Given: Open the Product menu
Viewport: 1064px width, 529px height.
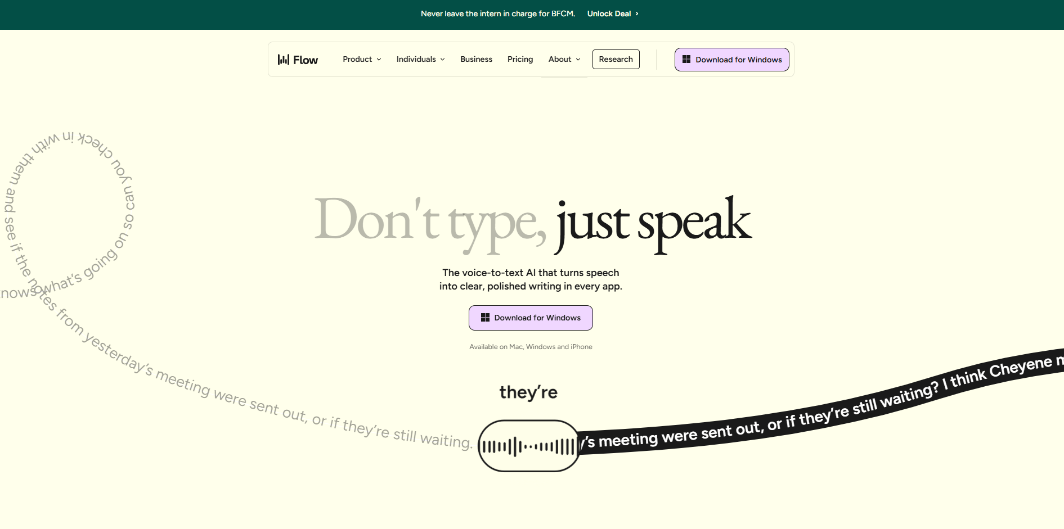Looking at the screenshot, I should coord(362,59).
